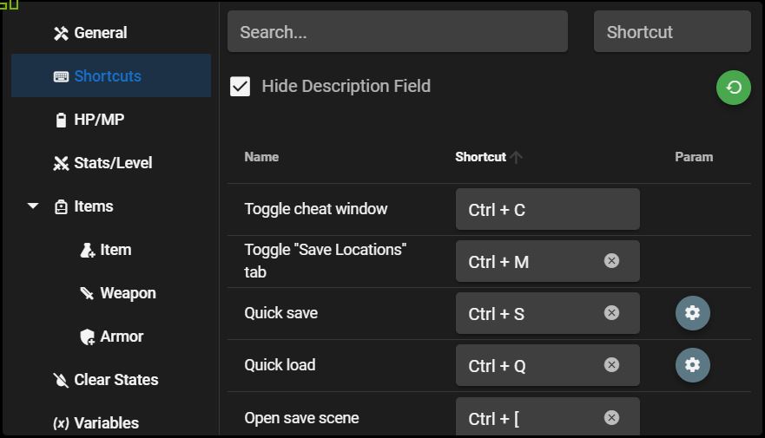Sort by Shortcut column arrow

click(517, 157)
